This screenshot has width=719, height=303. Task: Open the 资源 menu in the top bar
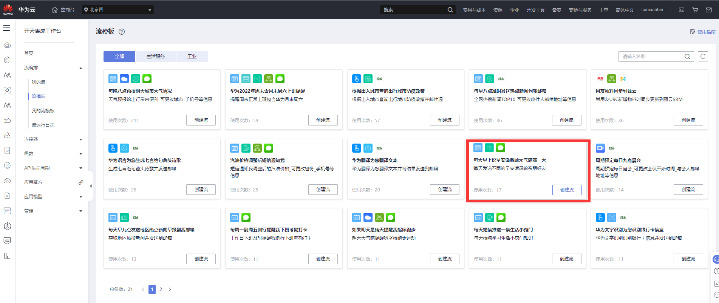click(498, 10)
